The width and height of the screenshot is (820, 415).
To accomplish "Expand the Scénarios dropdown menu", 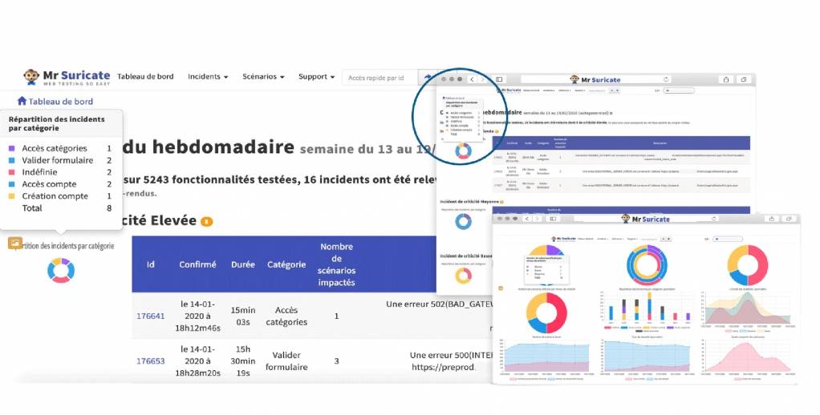I will tap(263, 77).
